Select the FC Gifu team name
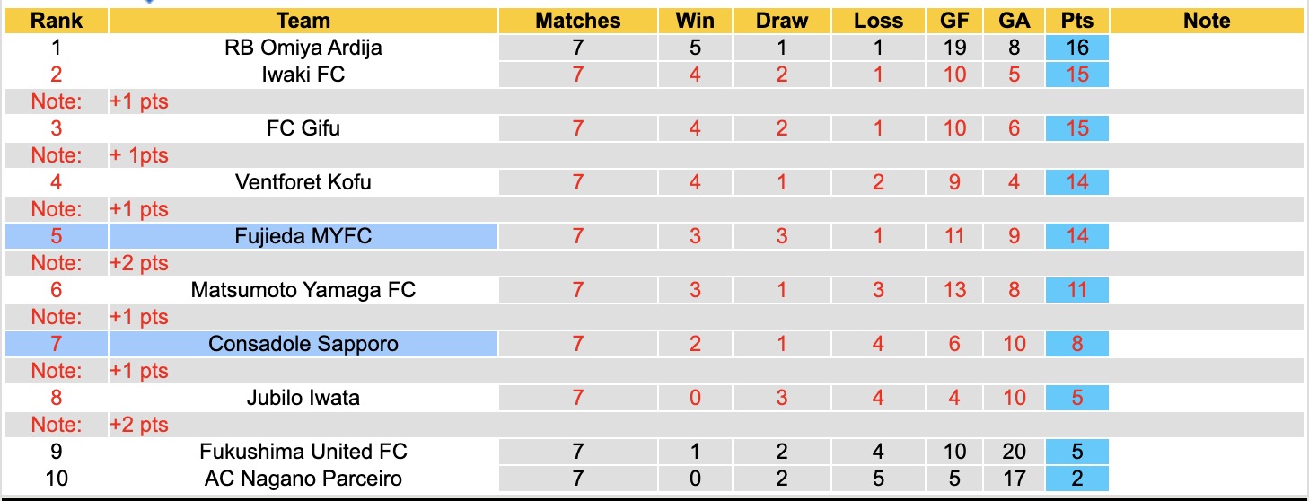 tap(303, 128)
